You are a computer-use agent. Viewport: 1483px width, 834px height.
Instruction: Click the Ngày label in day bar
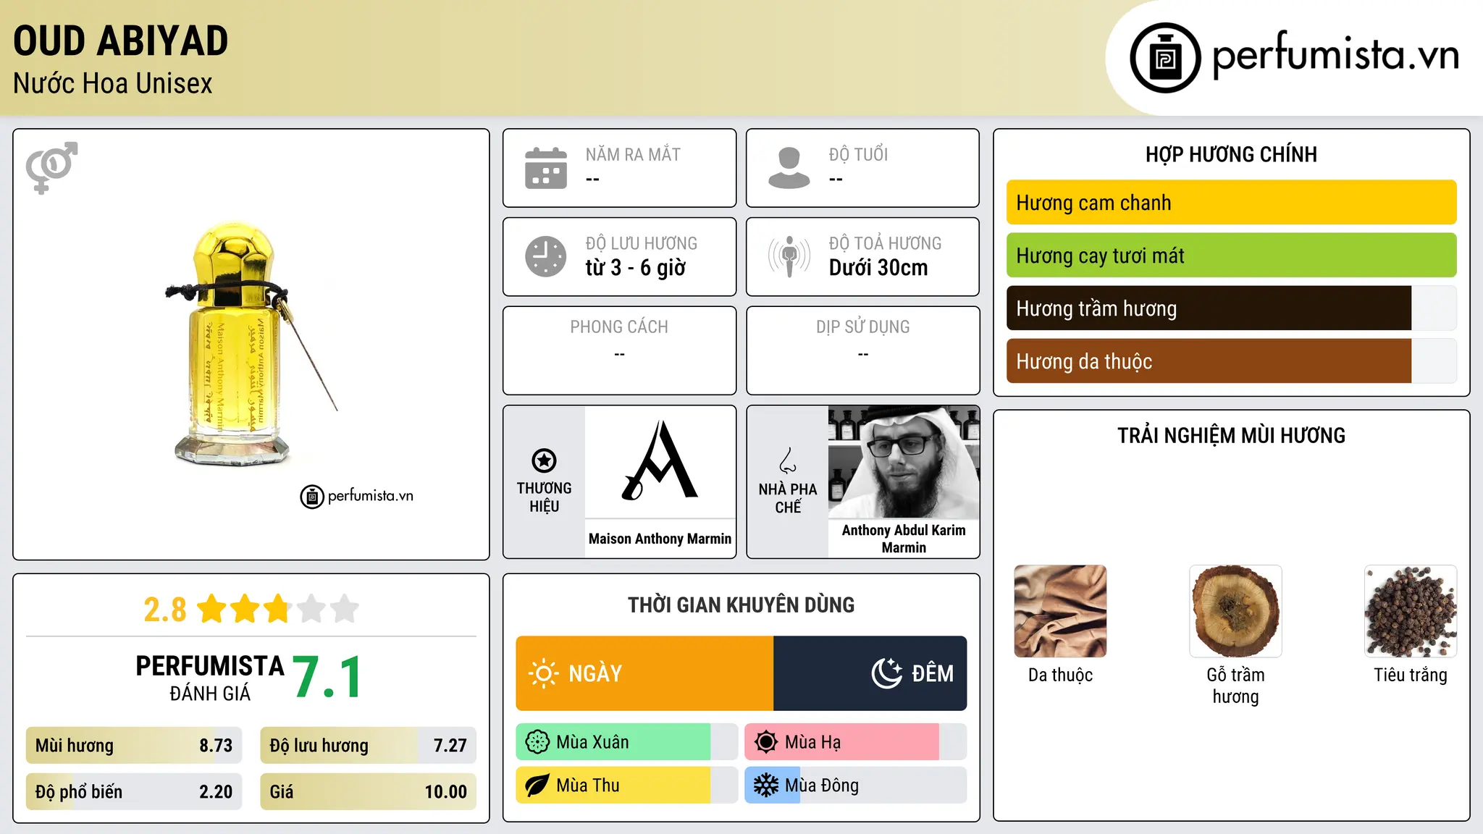(x=595, y=674)
